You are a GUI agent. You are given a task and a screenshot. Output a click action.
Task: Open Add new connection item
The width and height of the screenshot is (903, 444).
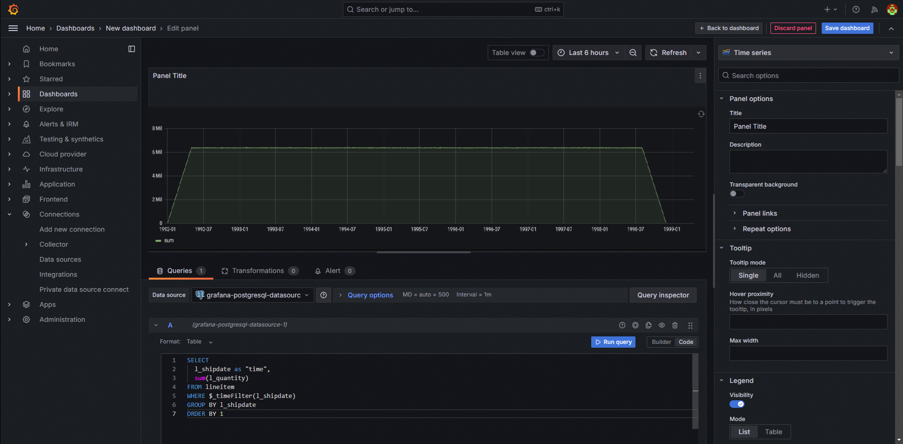point(72,229)
